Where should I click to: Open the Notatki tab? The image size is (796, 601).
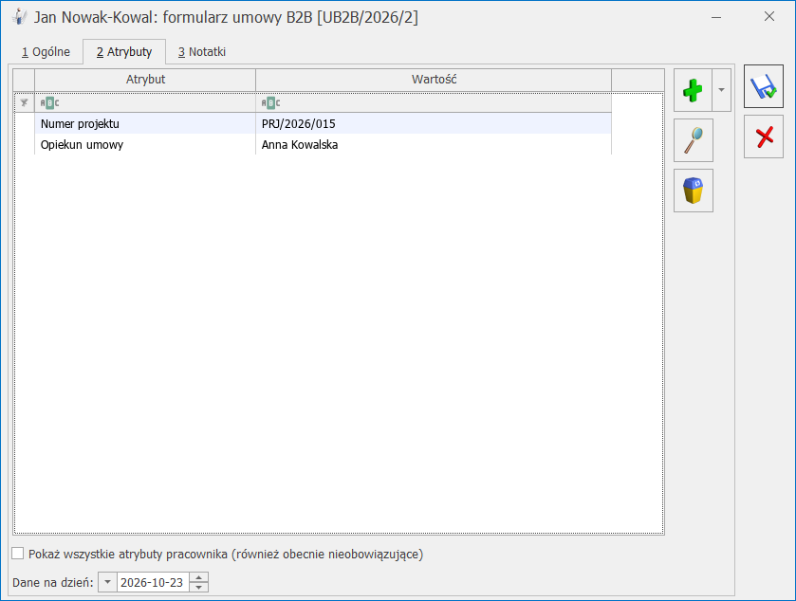[201, 52]
